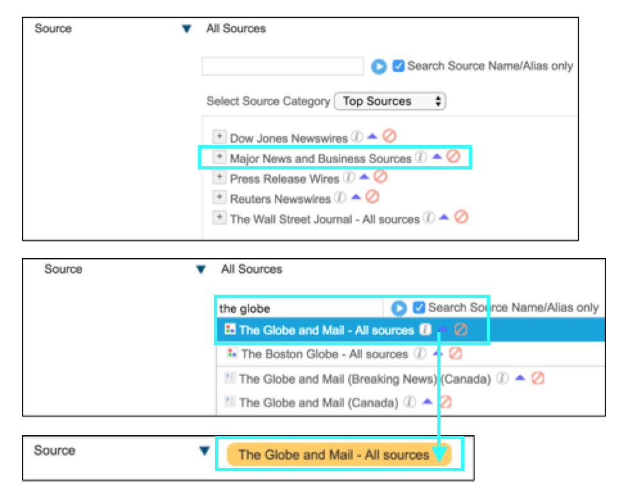
Task: Open info for Major News and Business Sources
Action: pos(421,157)
